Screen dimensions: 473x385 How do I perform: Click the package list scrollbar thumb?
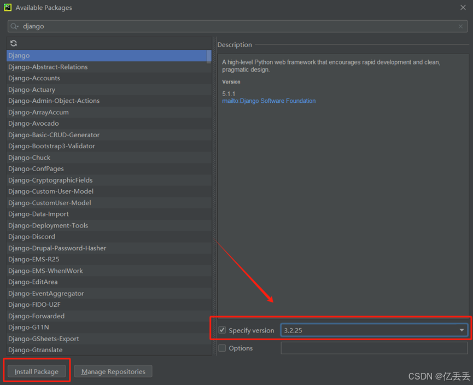209,57
